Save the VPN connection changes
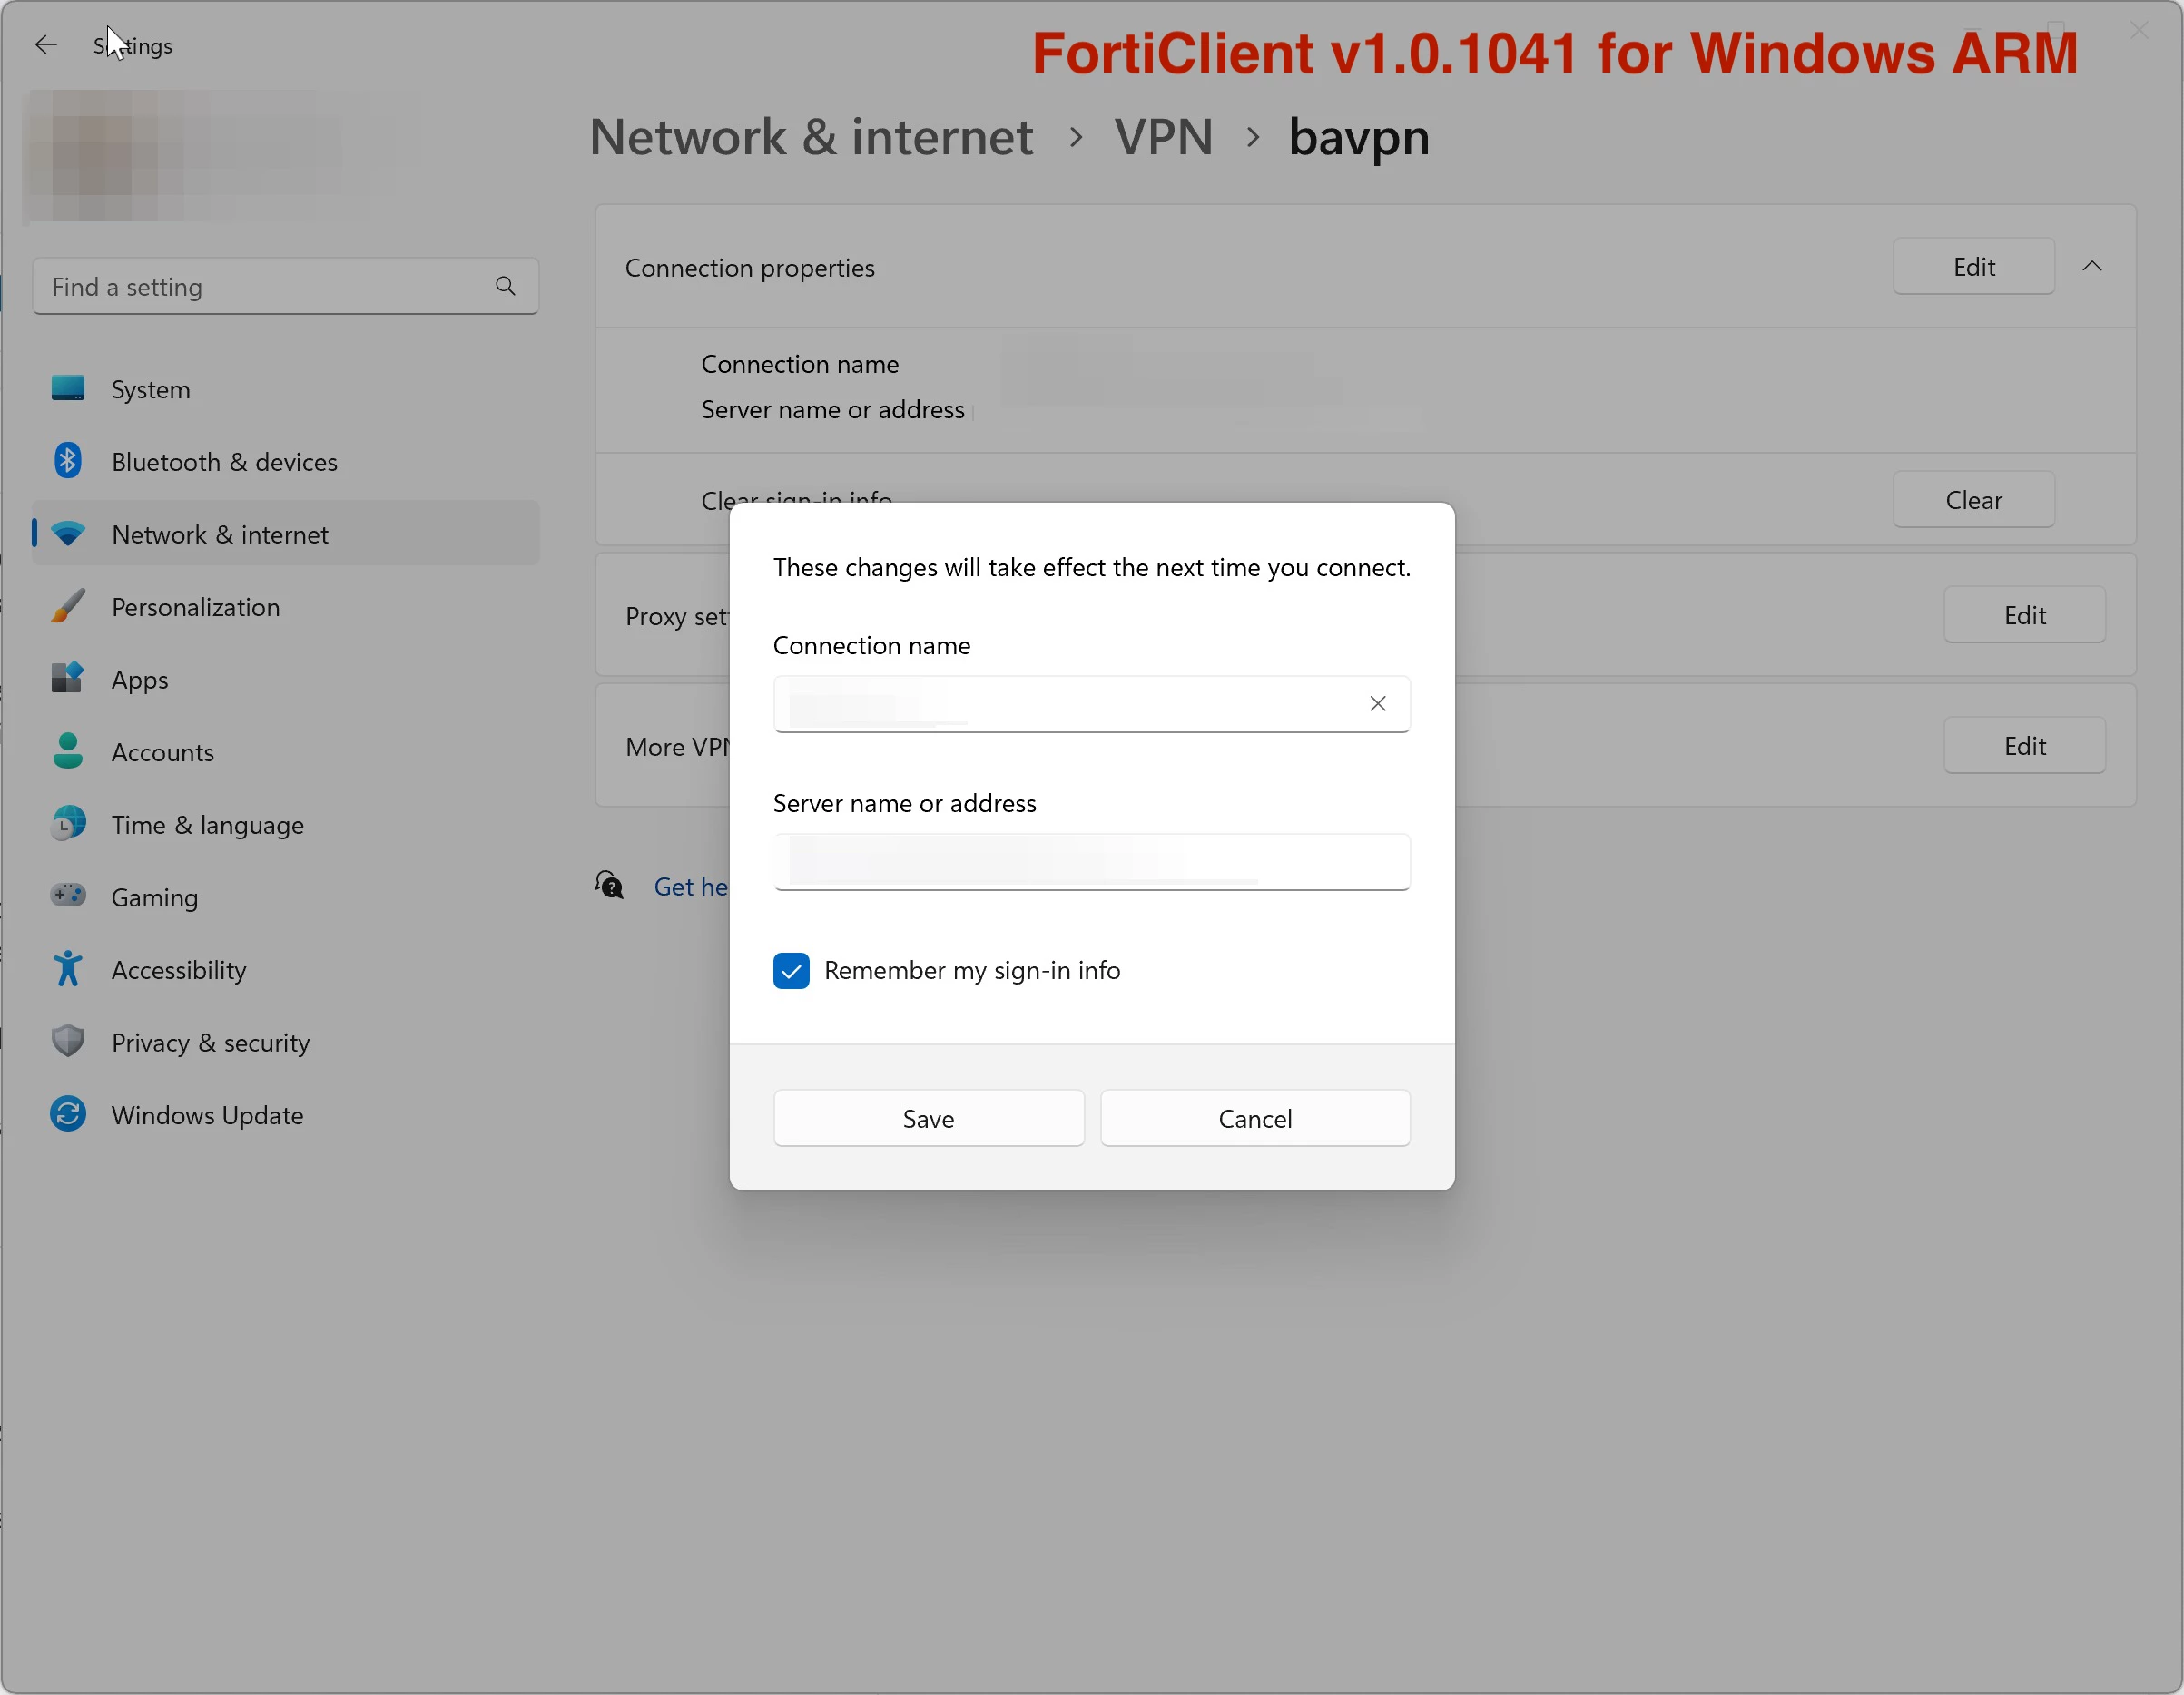This screenshot has width=2184, height=1695. coord(928,1118)
